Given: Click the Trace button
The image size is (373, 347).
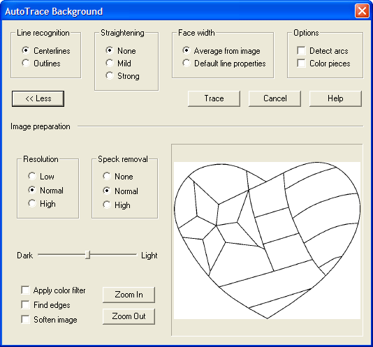Looking at the screenshot, I should 214,98.
